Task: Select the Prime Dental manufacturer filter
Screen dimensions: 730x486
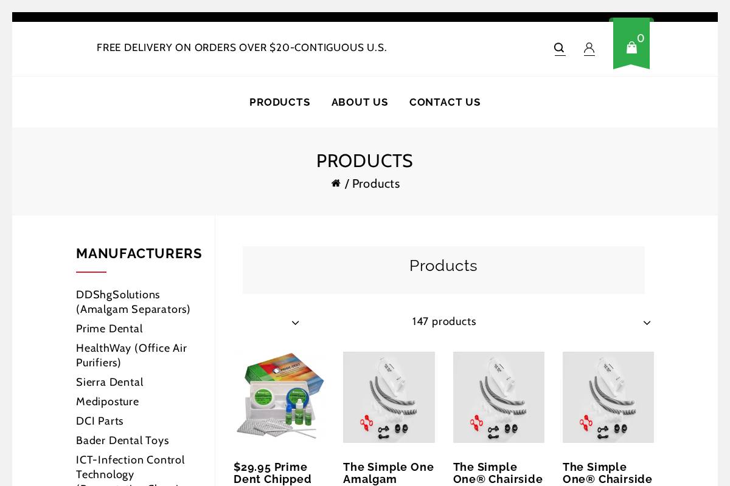Action: pyautogui.click(x=109, y=329)
